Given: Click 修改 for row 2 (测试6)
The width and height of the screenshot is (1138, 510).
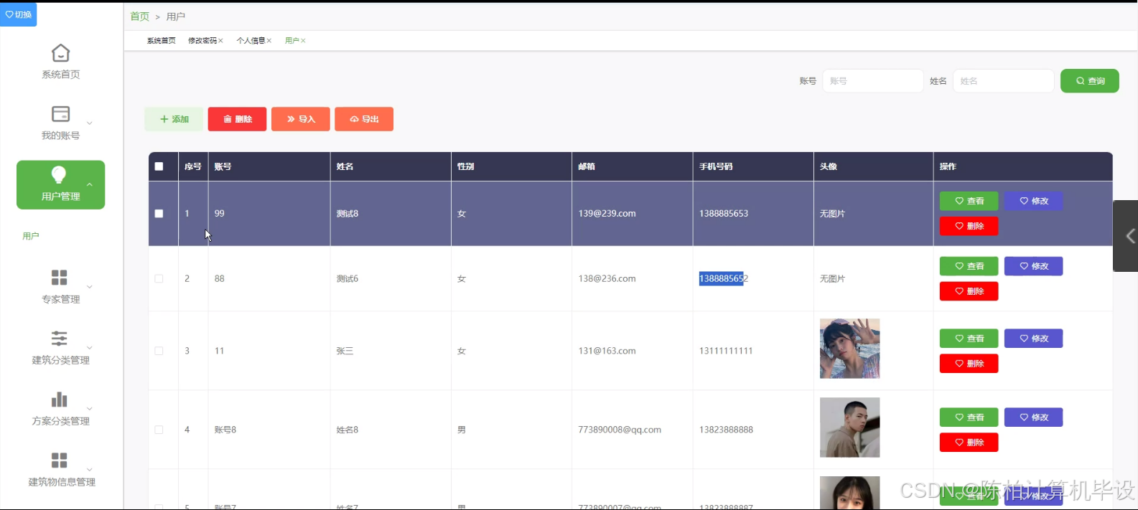Looking at the screenshot, I should (x=1034, y=266).
